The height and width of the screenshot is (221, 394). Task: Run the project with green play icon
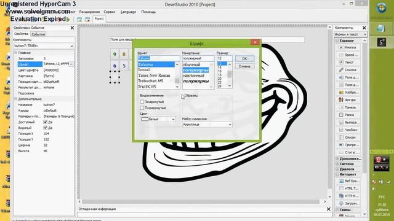tap(68, 20)
